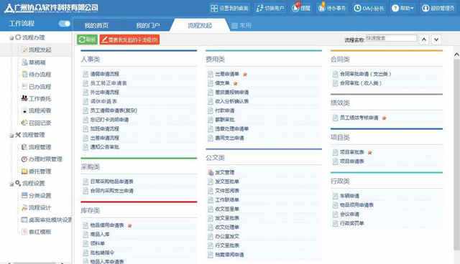Screen dimensions: 460x264
Task: Select 流程发起 in the sidebar tree
Action: pos(40,49)
